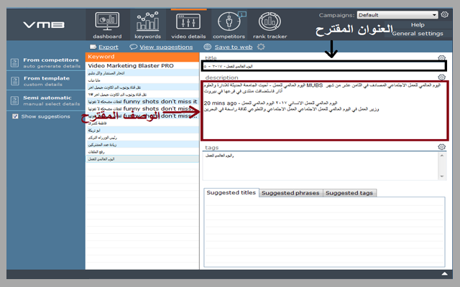Open description field settings gear
Viewport: 460px width, 287px height.
point(441,77)
